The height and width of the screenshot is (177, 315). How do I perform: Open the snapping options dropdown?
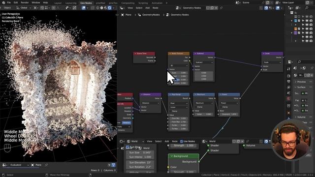pyautogui.click(x=47, y=8)
